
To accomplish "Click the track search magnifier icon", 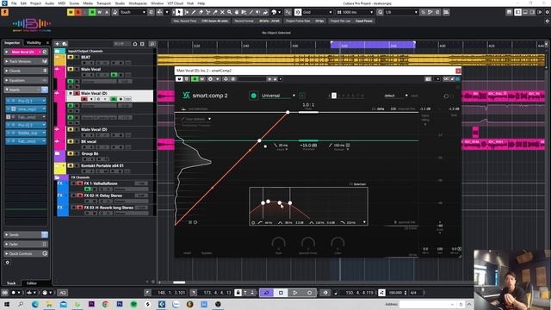I will point(152,44).
